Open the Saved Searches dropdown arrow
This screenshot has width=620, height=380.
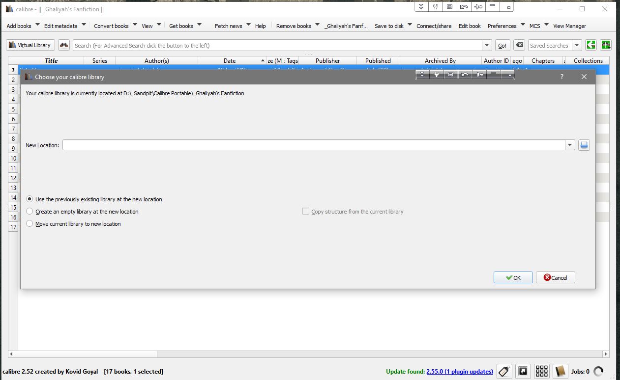click(x=577, y=45)
